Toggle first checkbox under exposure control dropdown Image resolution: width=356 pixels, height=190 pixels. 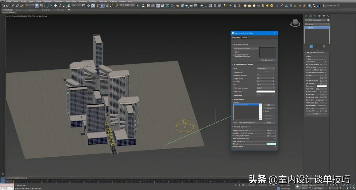pyautogui.click(x=234, y=52)
